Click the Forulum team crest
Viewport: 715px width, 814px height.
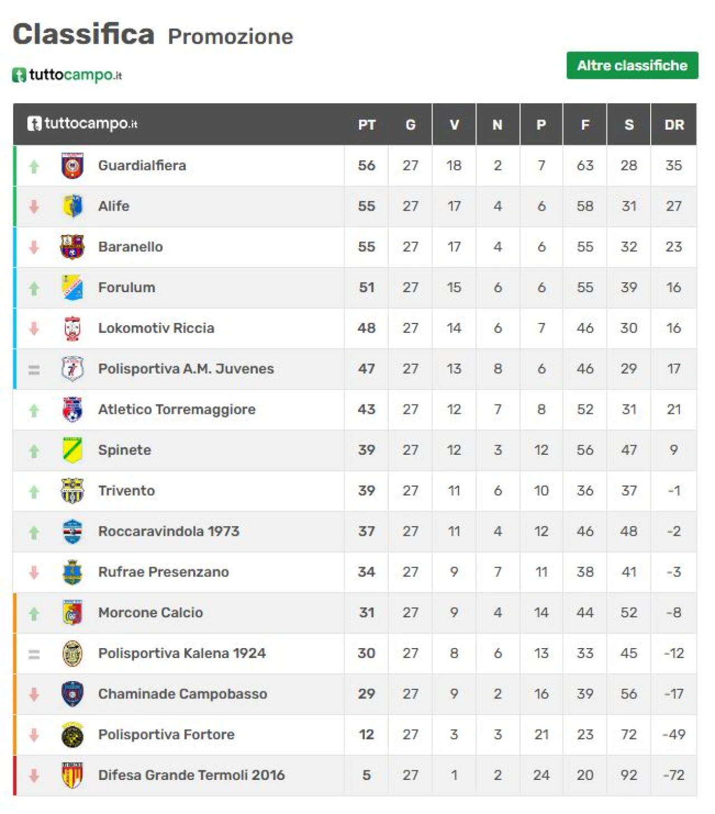[x=72, y=288]
